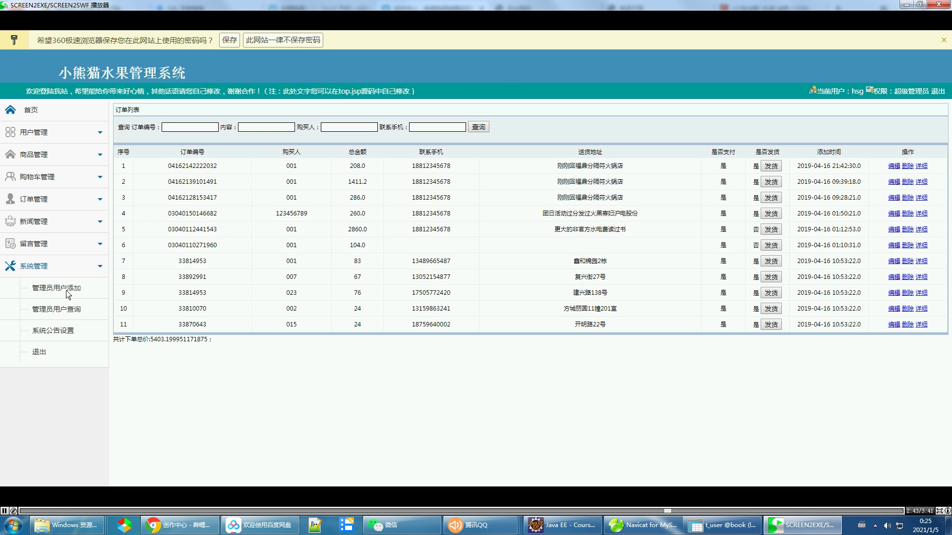Viewport: 952px width, 535px height.
Task: Click the player fullscreen icon
Action: point(940,511)
